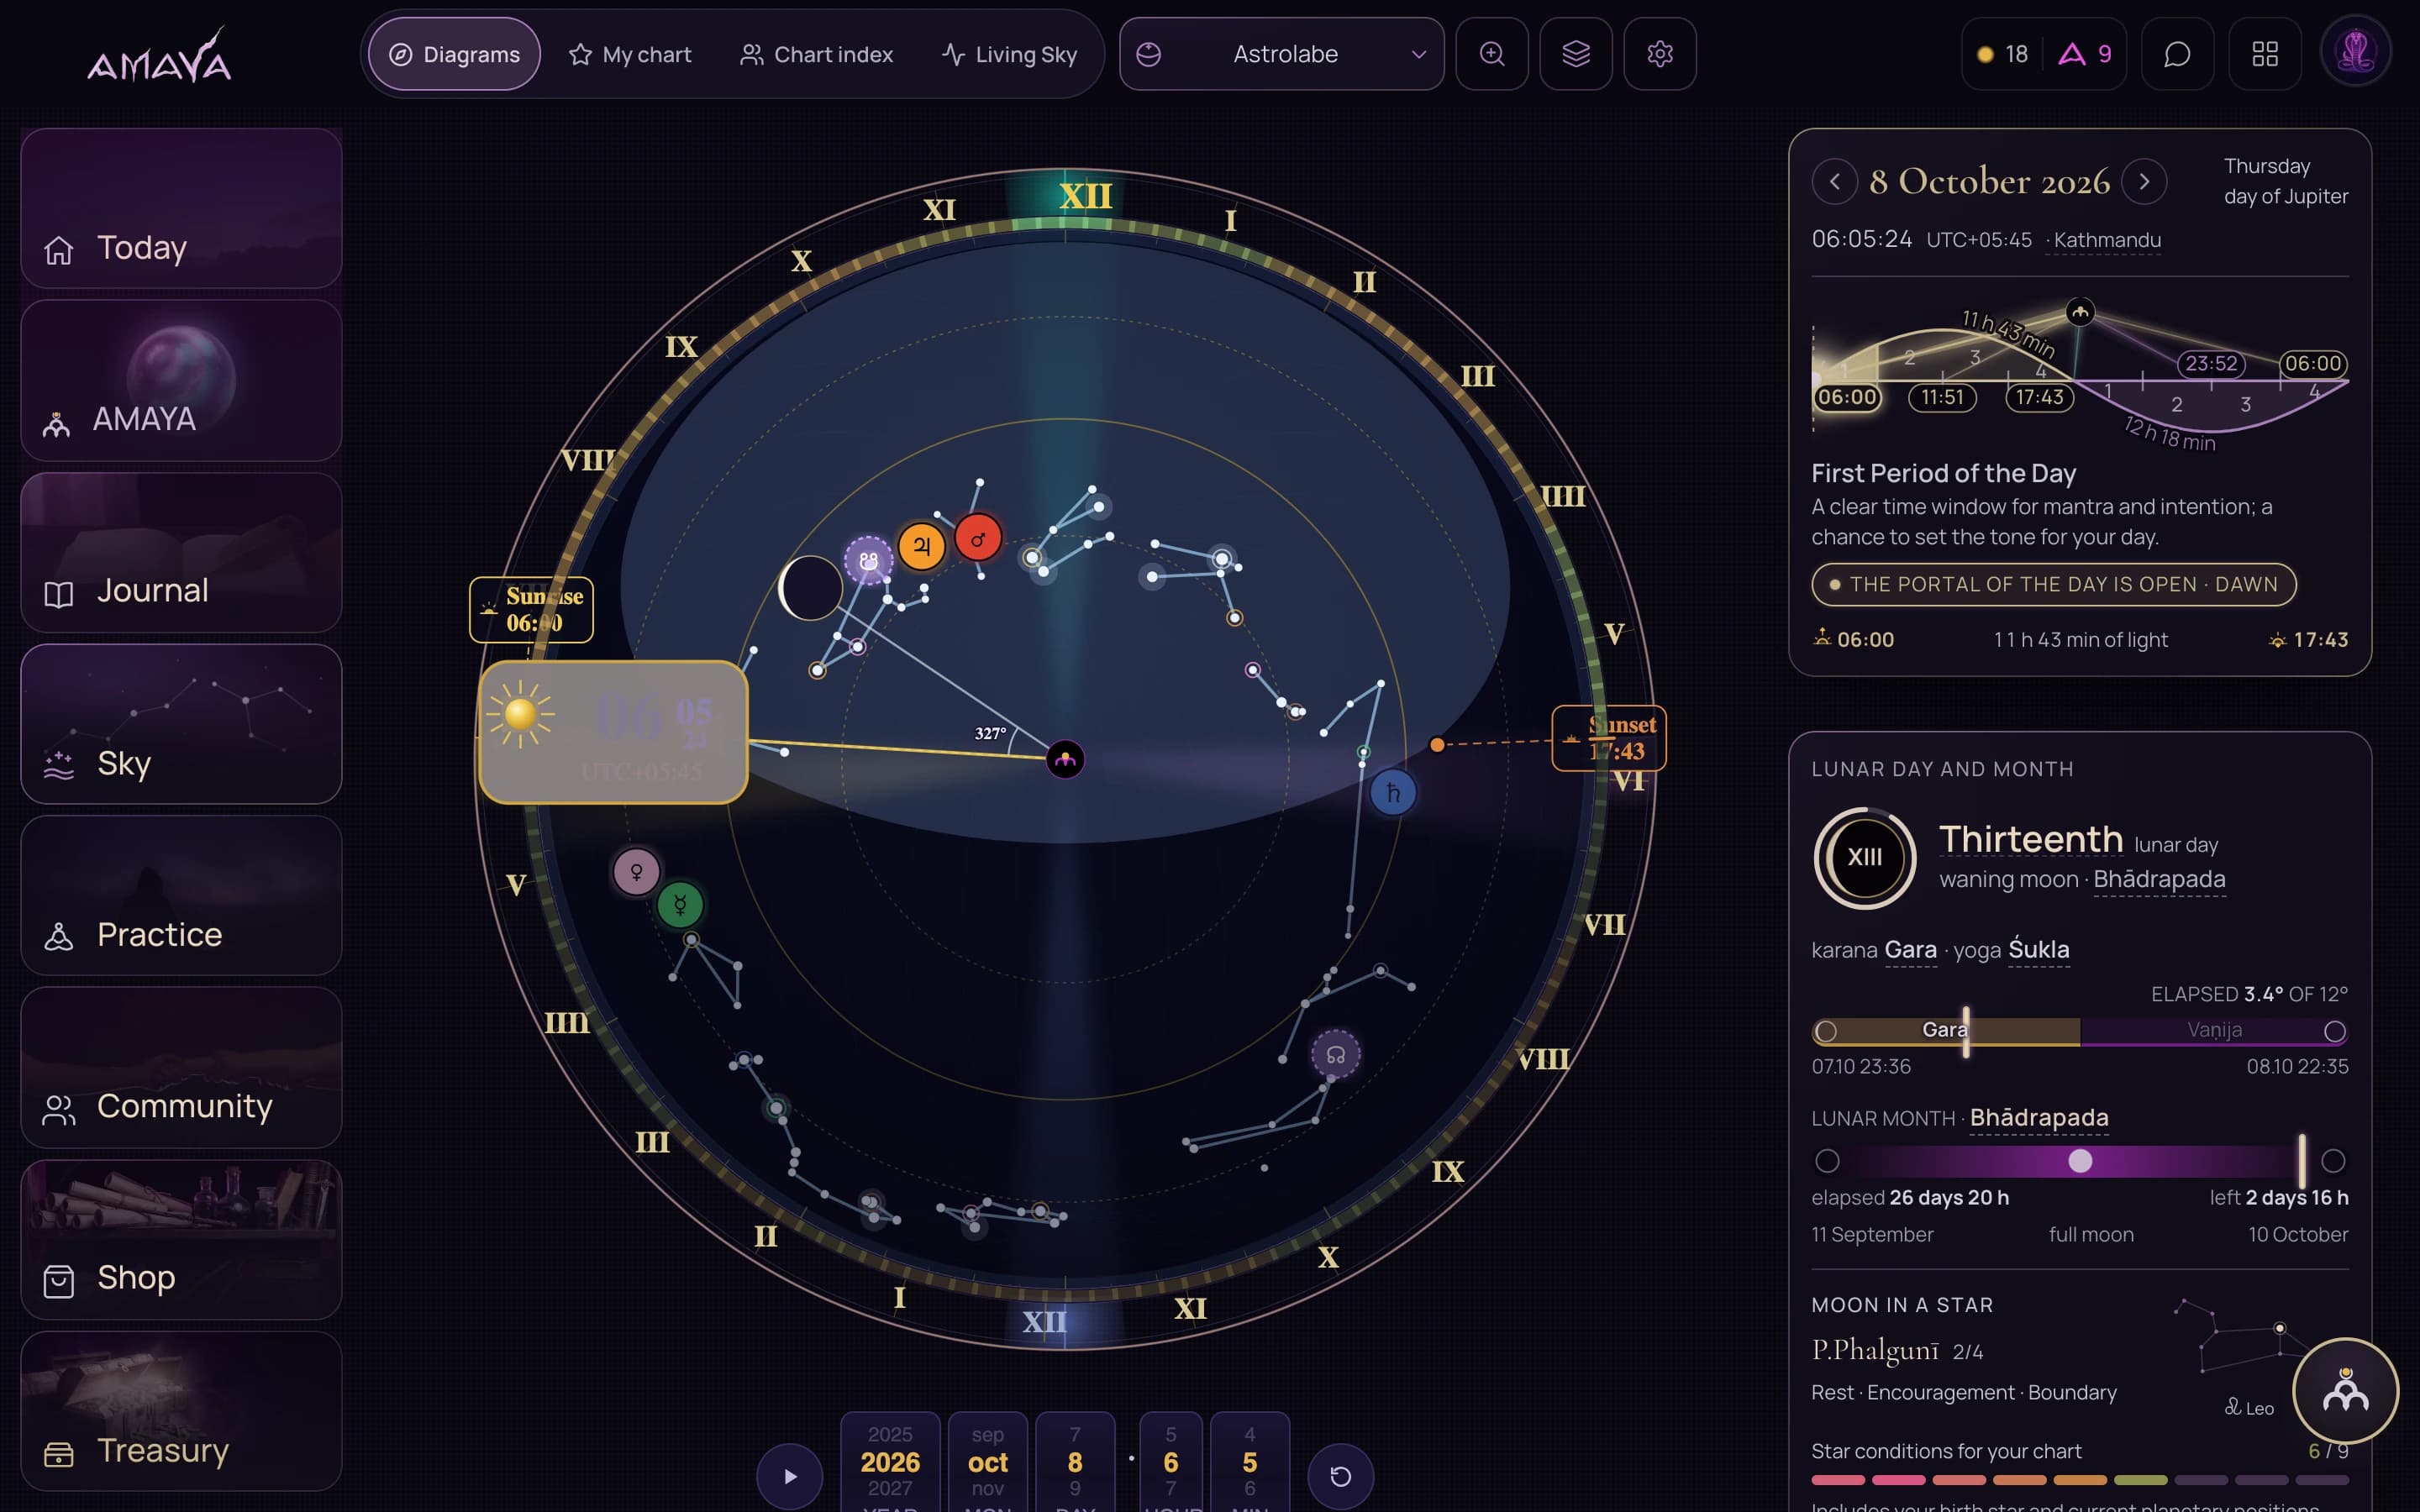The height and width of the screenshot is (1512, 2420).
Task: Select the month oct picker
Action: point(987,1462)
